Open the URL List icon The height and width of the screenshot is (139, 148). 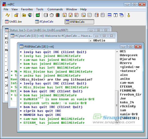tap(103, 15)
